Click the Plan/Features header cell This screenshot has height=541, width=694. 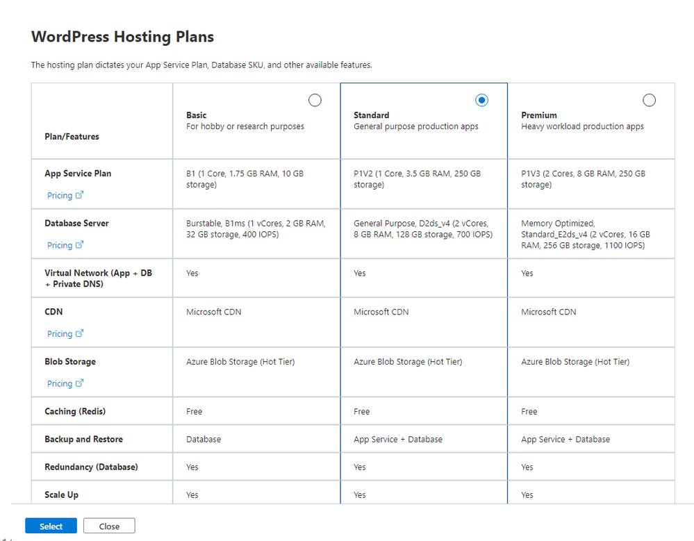pos(102,121)
